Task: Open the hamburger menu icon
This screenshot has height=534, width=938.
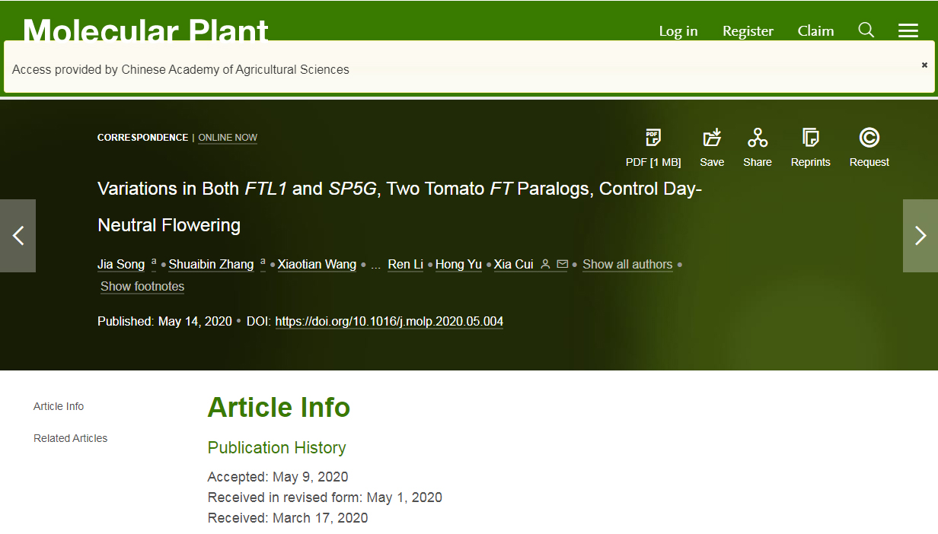Action: pos(908,30)
